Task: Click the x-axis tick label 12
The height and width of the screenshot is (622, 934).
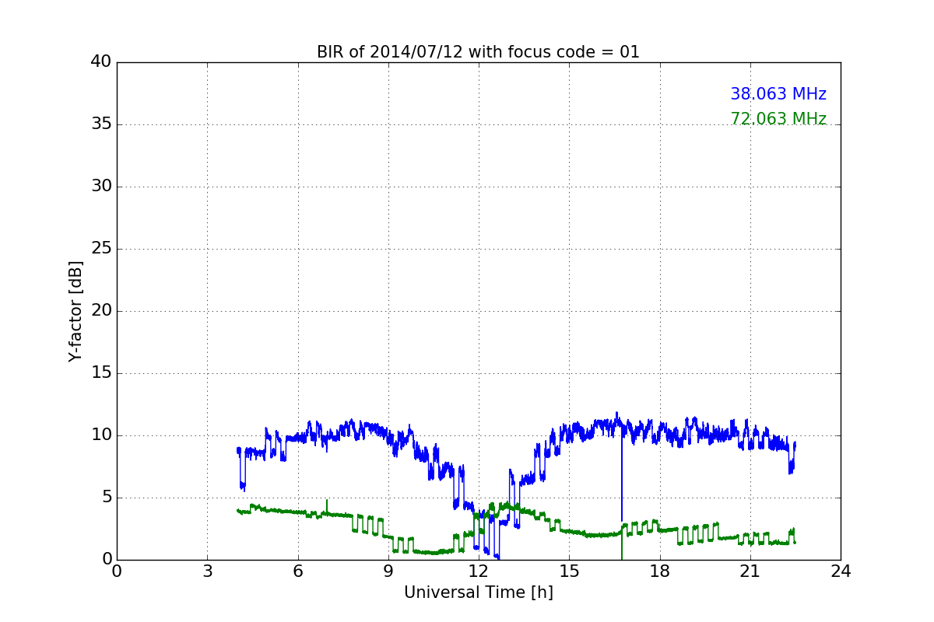Action: [479, 571]
